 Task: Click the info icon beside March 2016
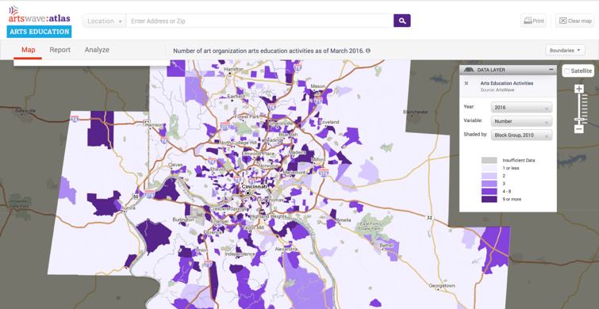[x=368, y=51]
